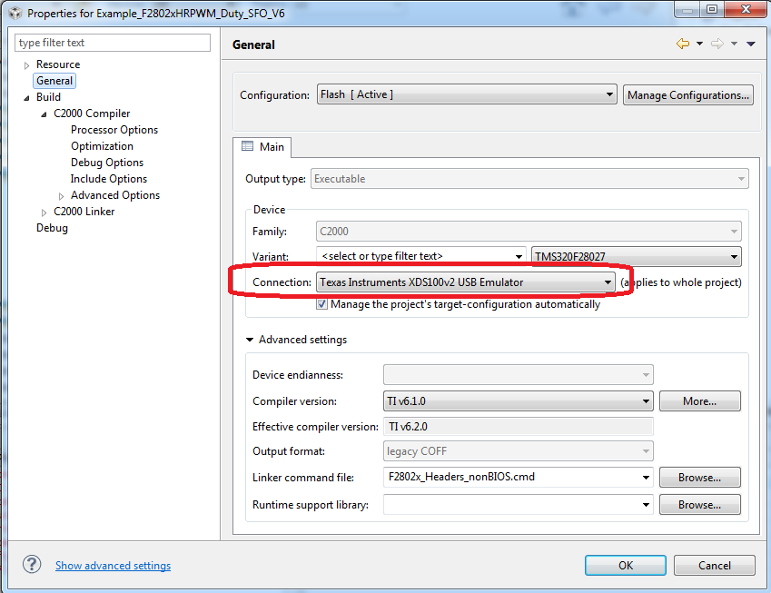Click the Manage Configurations button
This screenshot has height=593, width=771.
pyautogui.click(x=687, y=94)
